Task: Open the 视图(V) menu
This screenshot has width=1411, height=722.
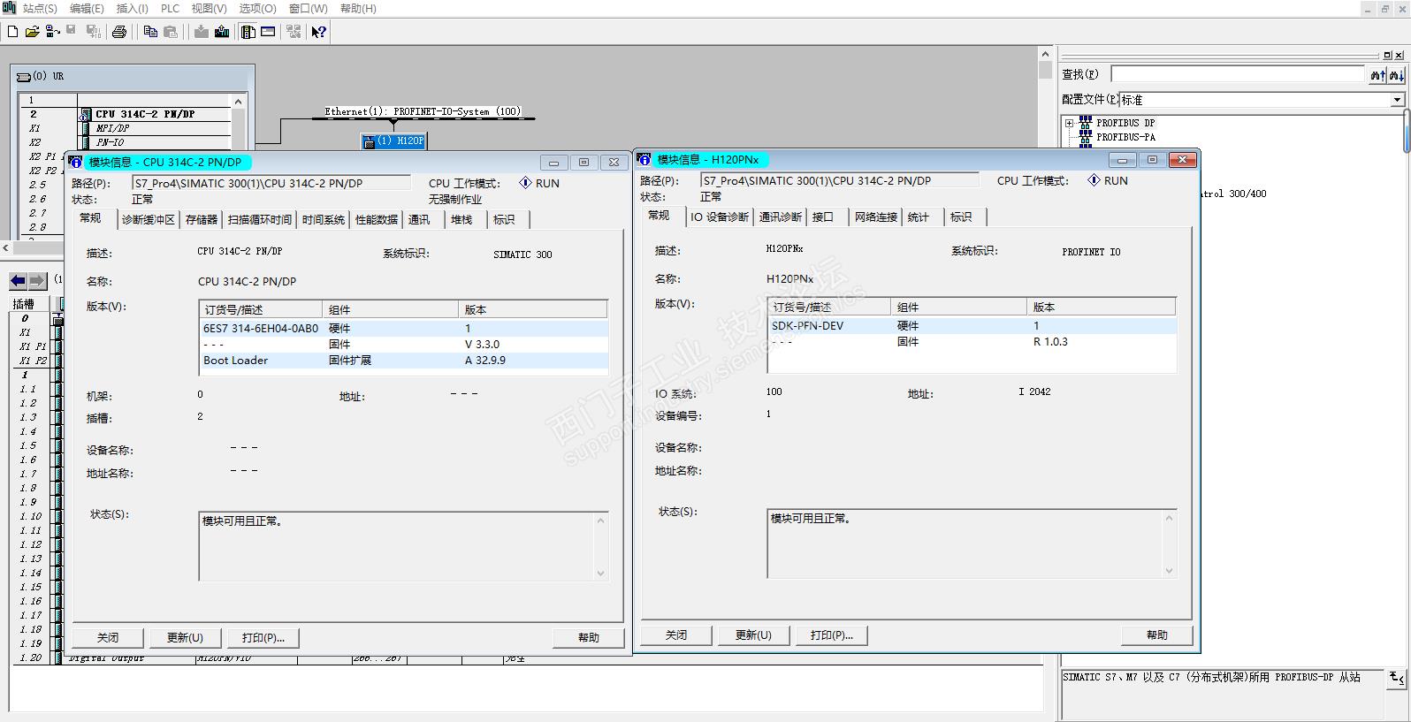Action: (210, 8)
